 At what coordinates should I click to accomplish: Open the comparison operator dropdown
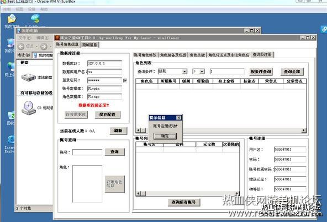pos(202,72)
